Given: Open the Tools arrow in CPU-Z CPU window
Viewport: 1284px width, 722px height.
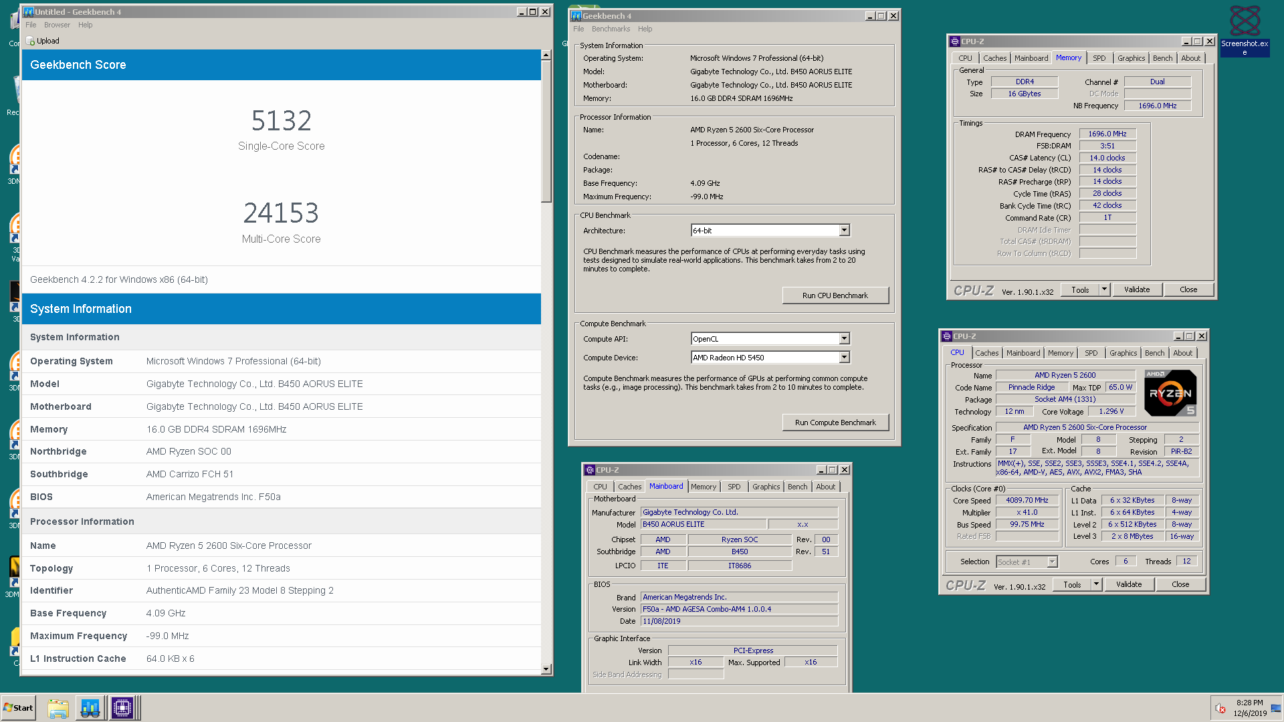Looking at the screenshot, I should [x=1097, y=584].
